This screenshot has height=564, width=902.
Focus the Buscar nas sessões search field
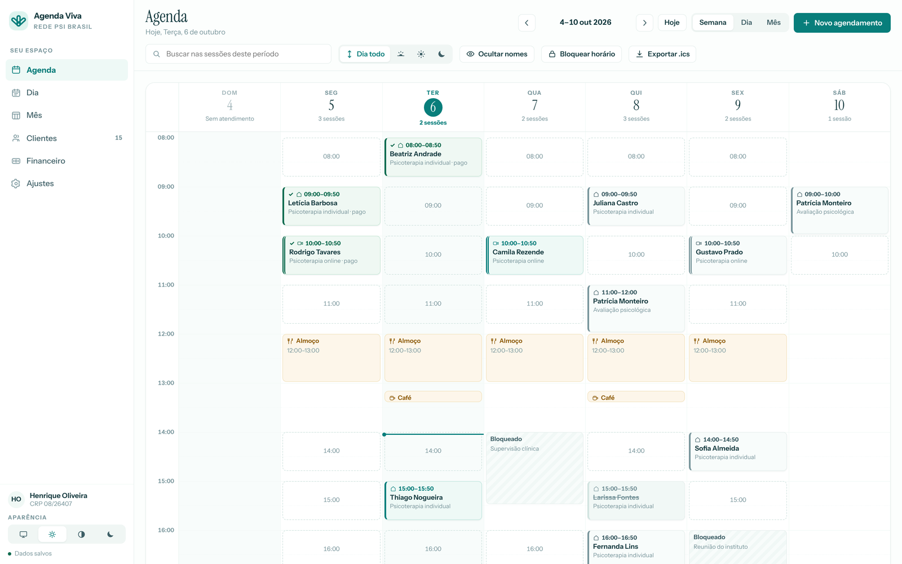(238, 54)
